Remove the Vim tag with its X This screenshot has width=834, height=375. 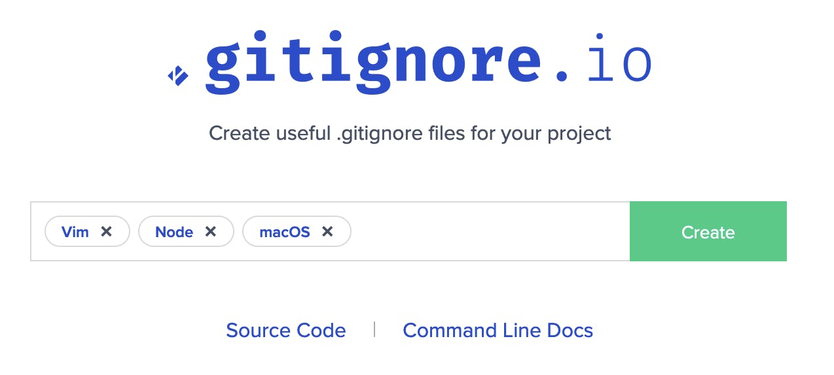[107, 231]
